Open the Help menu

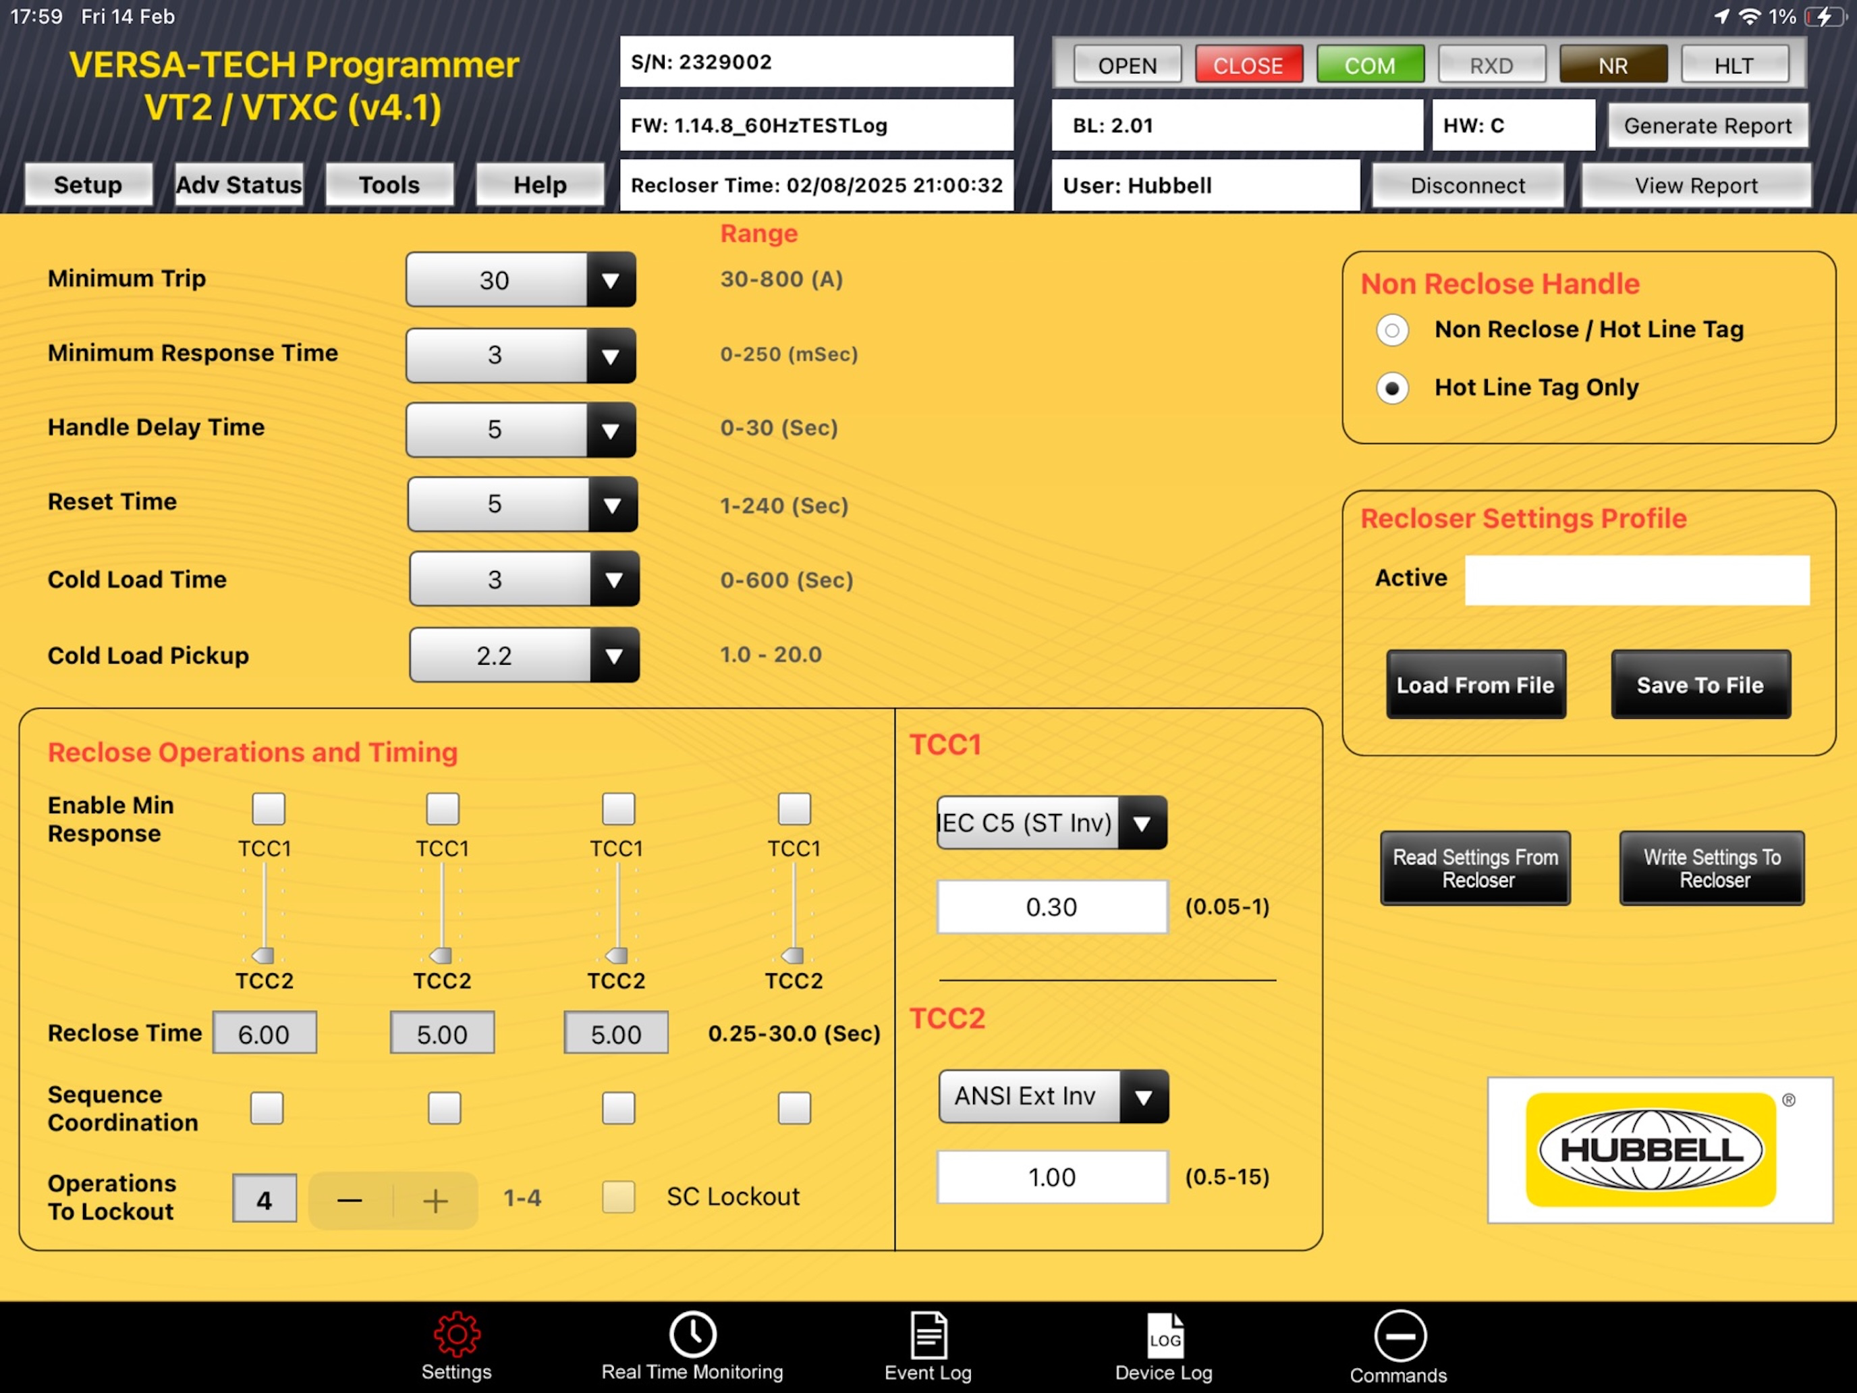(540, 185)
